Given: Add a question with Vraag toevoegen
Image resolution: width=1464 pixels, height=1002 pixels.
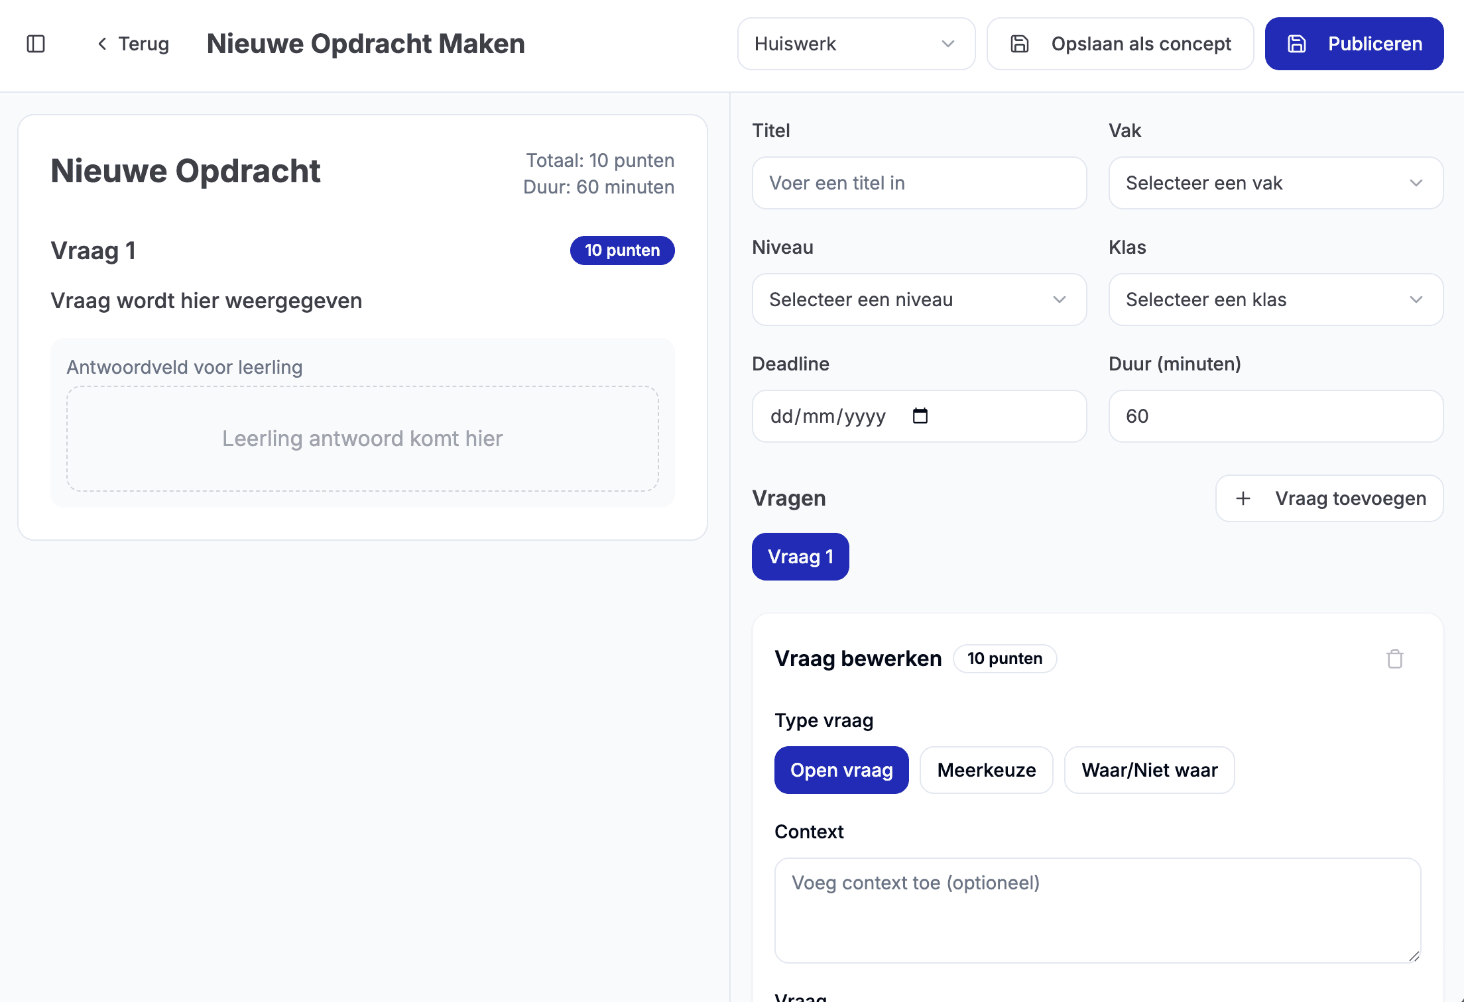Looking at the screenshot, I should (x=1329, y=498).
